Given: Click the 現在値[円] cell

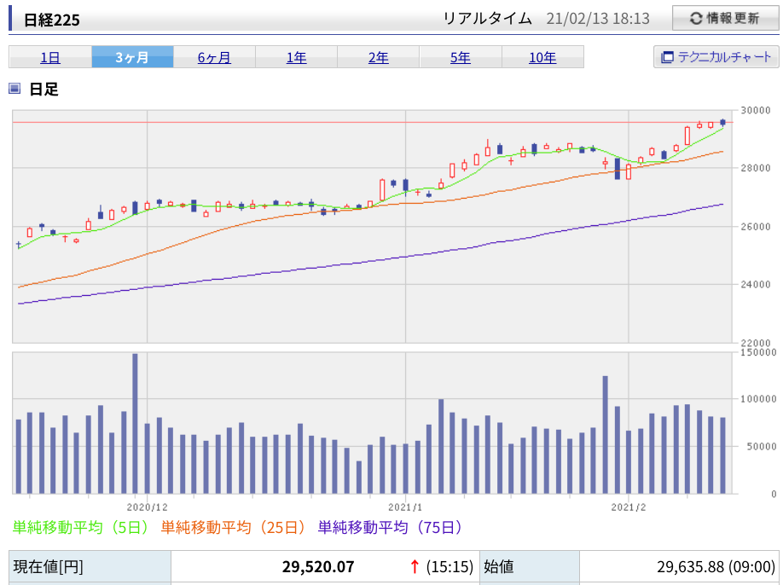Looking at the screenshot, I should tap(90, 567).
